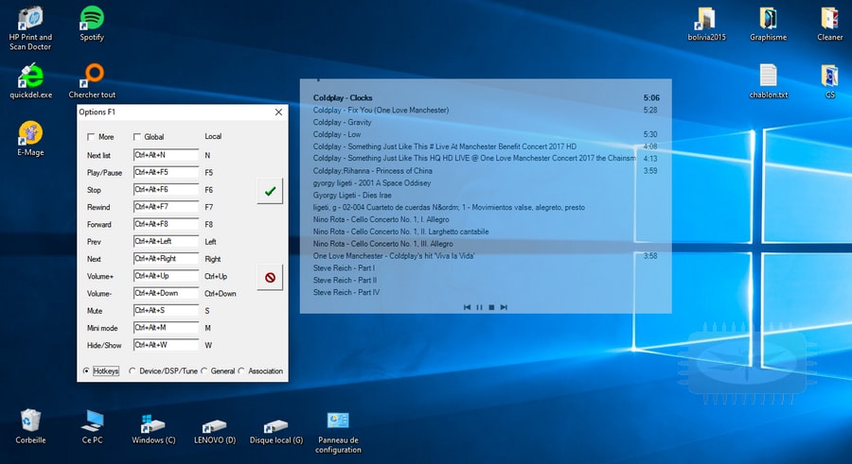This screenshot has height=464, width=852.
Task: Select the Windows (C) drive icon
Action: pos(153,429)
